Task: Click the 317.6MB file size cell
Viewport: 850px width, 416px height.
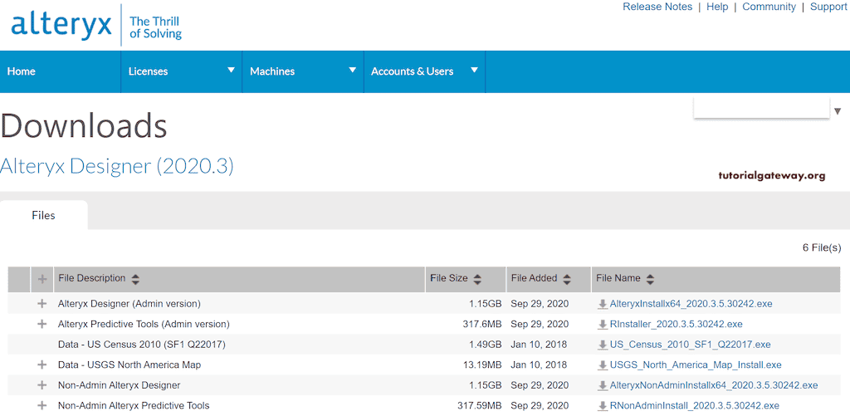Action: click(482, 325)
